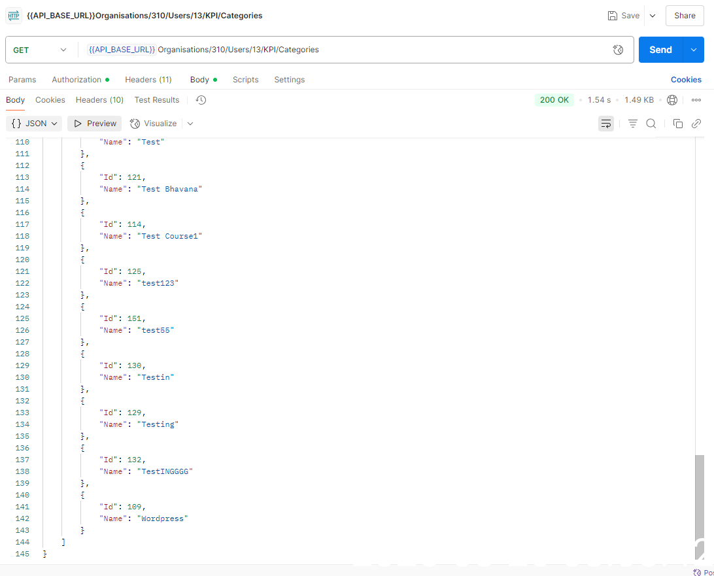Click the variables icon in URL bar
714x576 pixels.
[618, 50]
